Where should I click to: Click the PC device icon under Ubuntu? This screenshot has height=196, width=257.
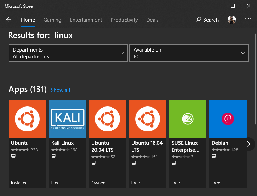click(x=13, y=156)
